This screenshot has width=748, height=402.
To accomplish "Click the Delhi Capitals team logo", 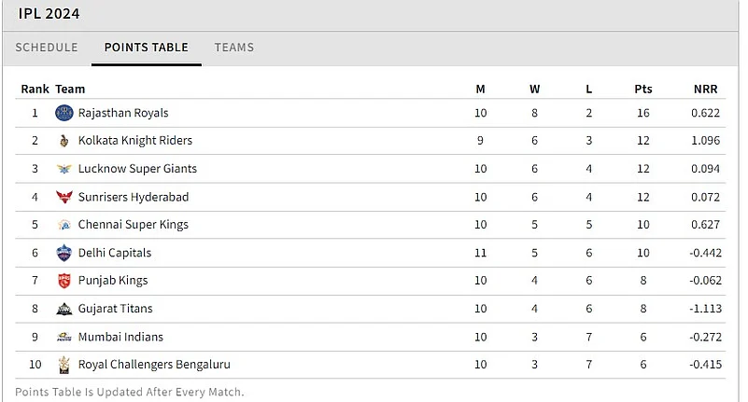I will (64, 253).
